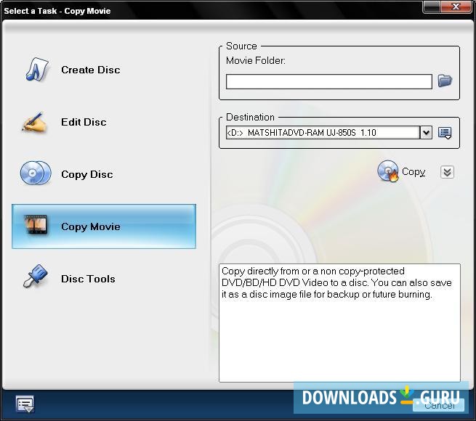Click the Cancel button
Screen dimensions: 476x421
click(x=439, y=405)
